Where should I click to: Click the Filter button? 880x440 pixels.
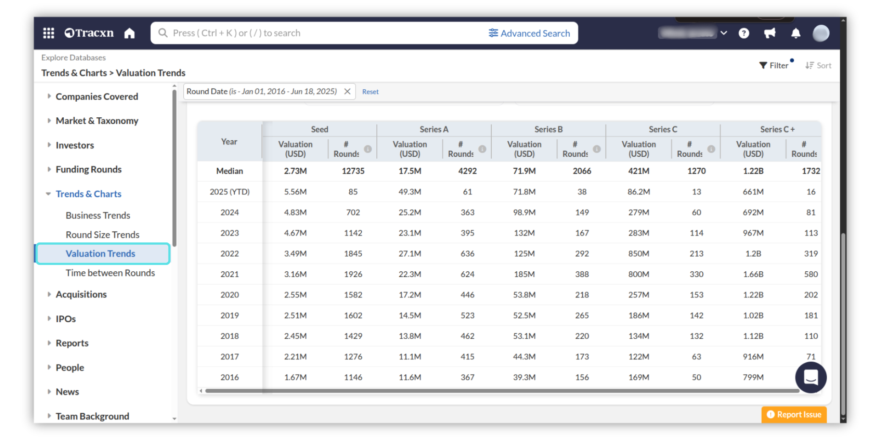[x=774, y=66]
